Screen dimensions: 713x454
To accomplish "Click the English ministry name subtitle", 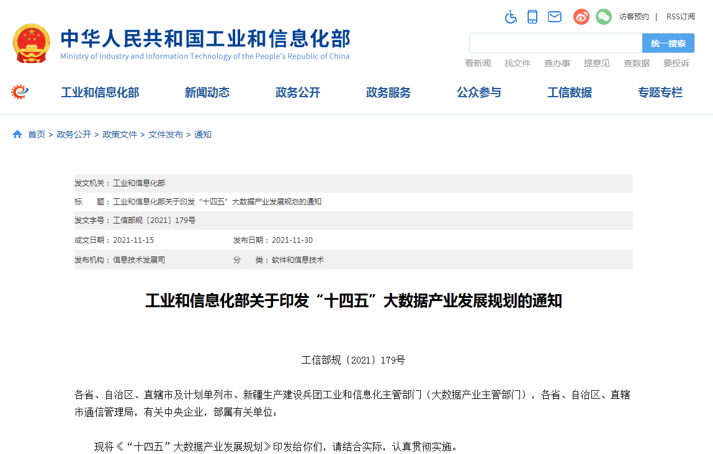I will pos(205,56).
